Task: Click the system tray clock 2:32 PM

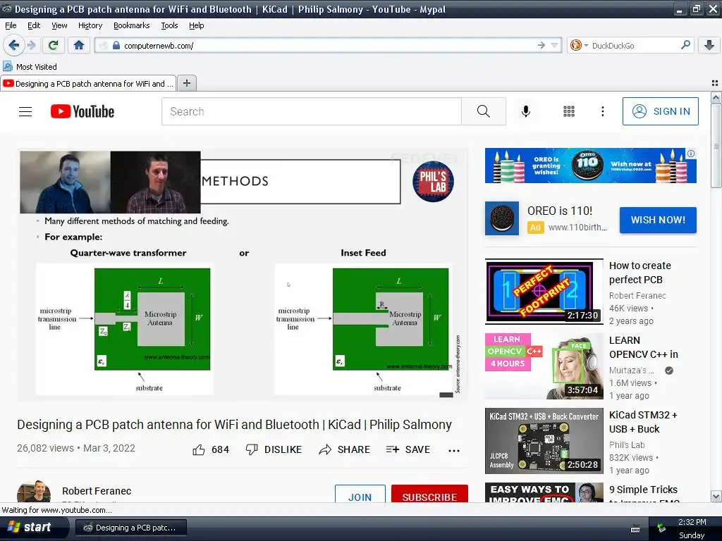Action: pyautogui.click(x=692, y=522)
